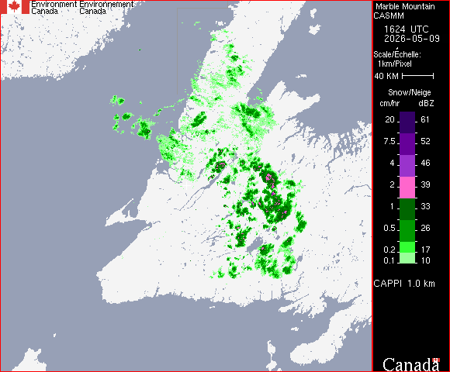Click the Canadian flag icon top-left

pos(14,7)
